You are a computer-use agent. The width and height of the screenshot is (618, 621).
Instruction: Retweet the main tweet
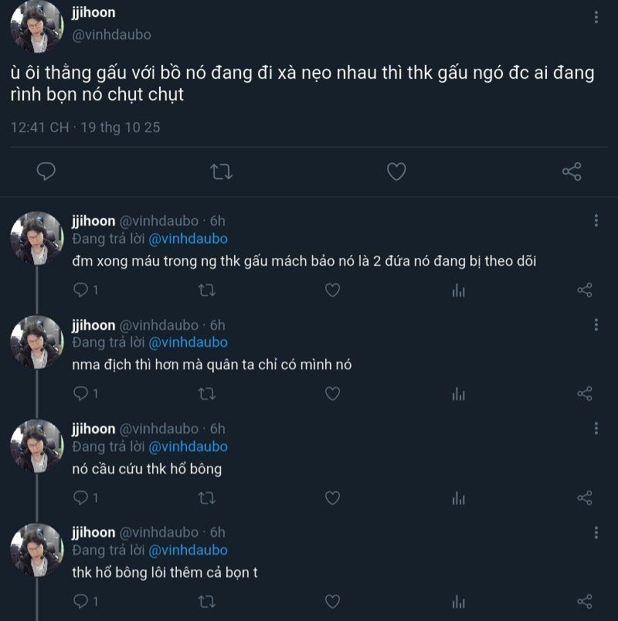coord(221,171)
